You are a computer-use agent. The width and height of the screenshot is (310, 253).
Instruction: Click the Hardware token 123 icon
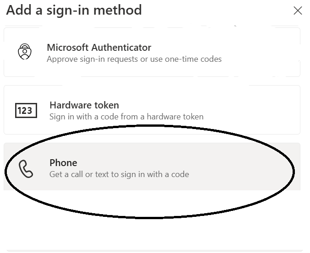(x=26, y=110)
